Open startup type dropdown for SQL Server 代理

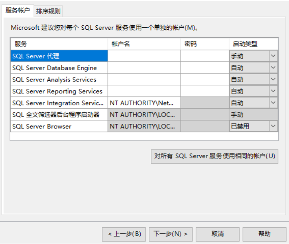pyautogui.click(x=273, y=56)
